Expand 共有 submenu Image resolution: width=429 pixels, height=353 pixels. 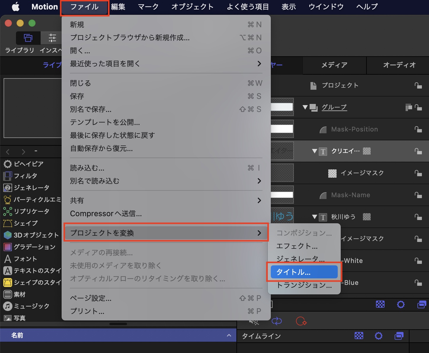pos(166,200)
